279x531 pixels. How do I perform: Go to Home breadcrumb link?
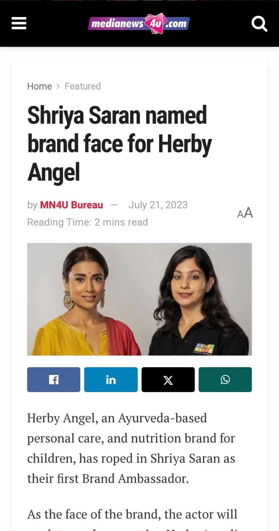[40, 86]
